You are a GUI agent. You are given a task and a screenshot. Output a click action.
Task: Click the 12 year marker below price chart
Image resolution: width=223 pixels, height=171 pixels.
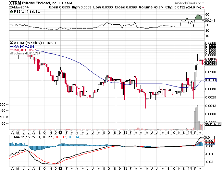point(60,132)
